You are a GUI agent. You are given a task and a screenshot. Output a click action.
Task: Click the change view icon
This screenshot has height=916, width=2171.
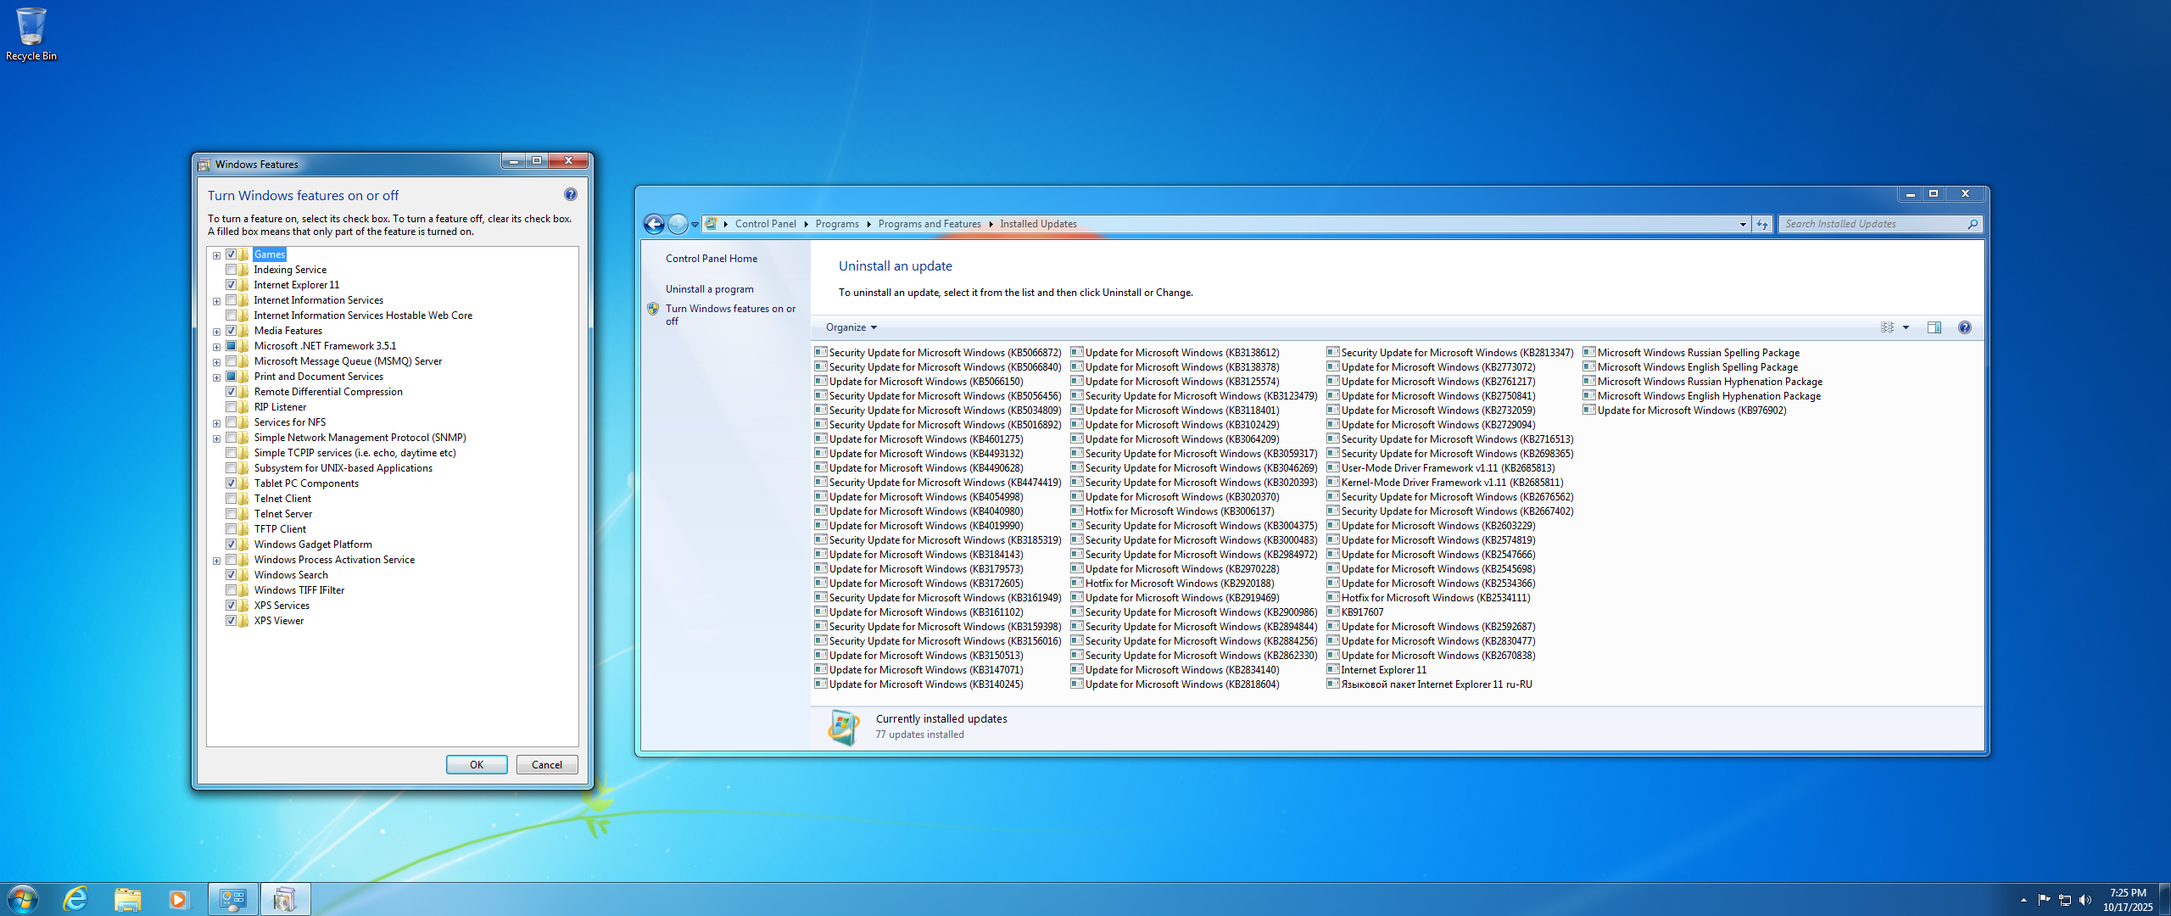1887,327
